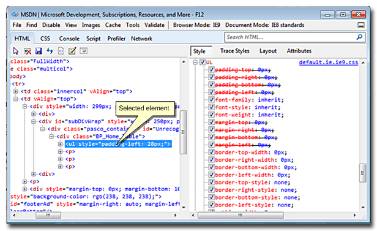Viewport: 377px width, 231px height.
Task: Toggle edit mode with the pencil icon
Action: pyautogui.click(x=72, y=51)
